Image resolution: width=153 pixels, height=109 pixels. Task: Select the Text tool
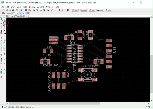(x=5, y=54)
